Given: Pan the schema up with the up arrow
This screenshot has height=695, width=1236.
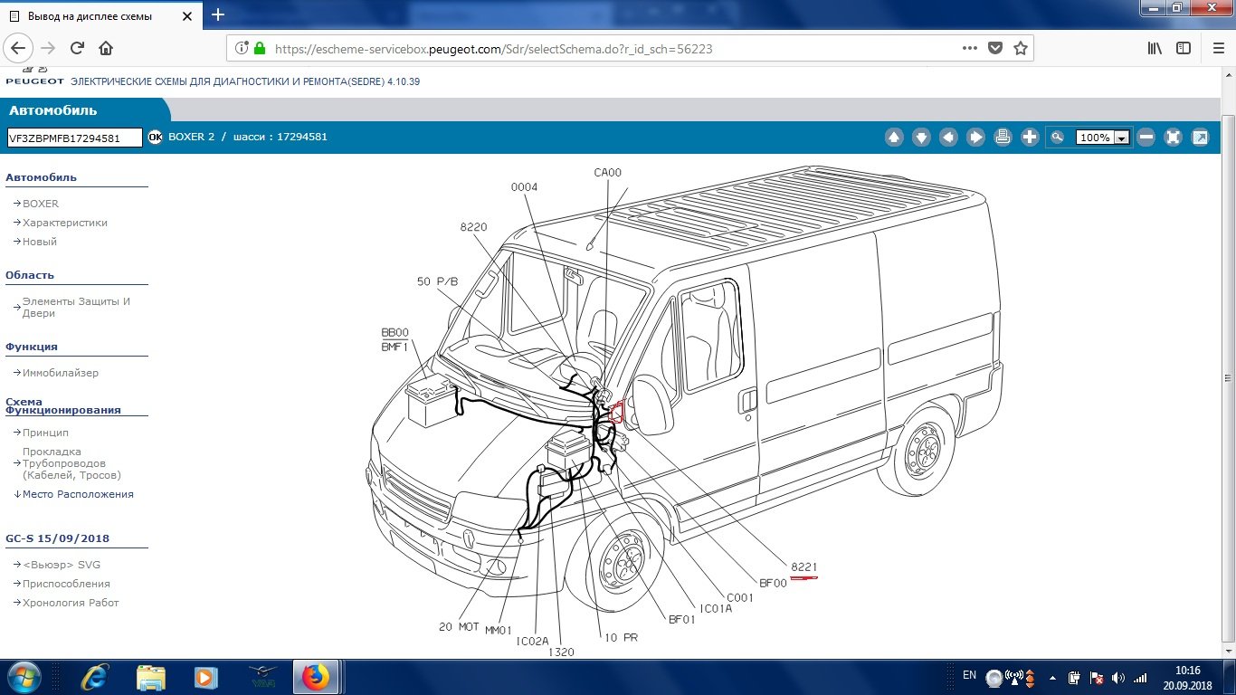Looking at the screenshot, I should pyautogui.click(x=894, y=138).
